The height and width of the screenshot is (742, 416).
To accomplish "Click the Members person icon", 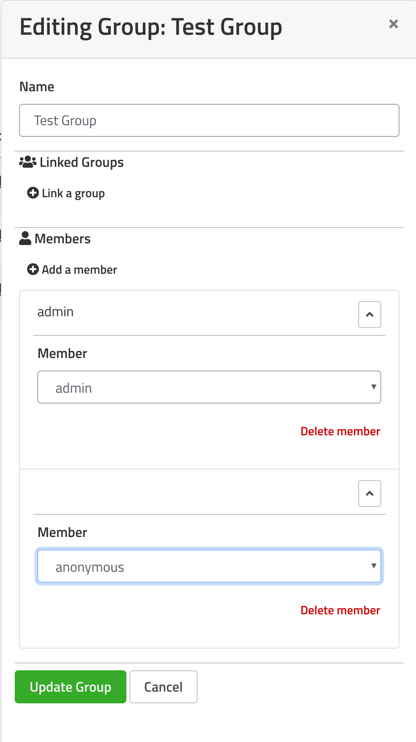I will tap(25, 238).
